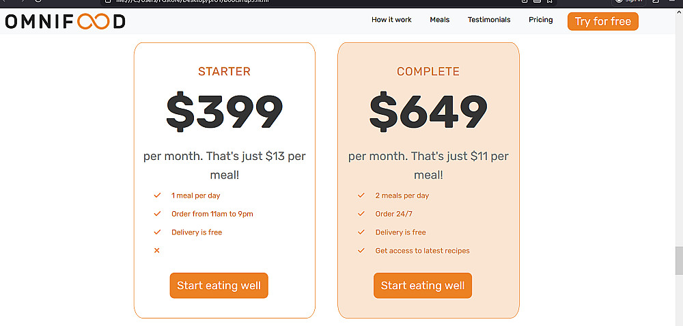Click "Start eating well" under the Complete plan
The image size is (683, 326).
423,286
